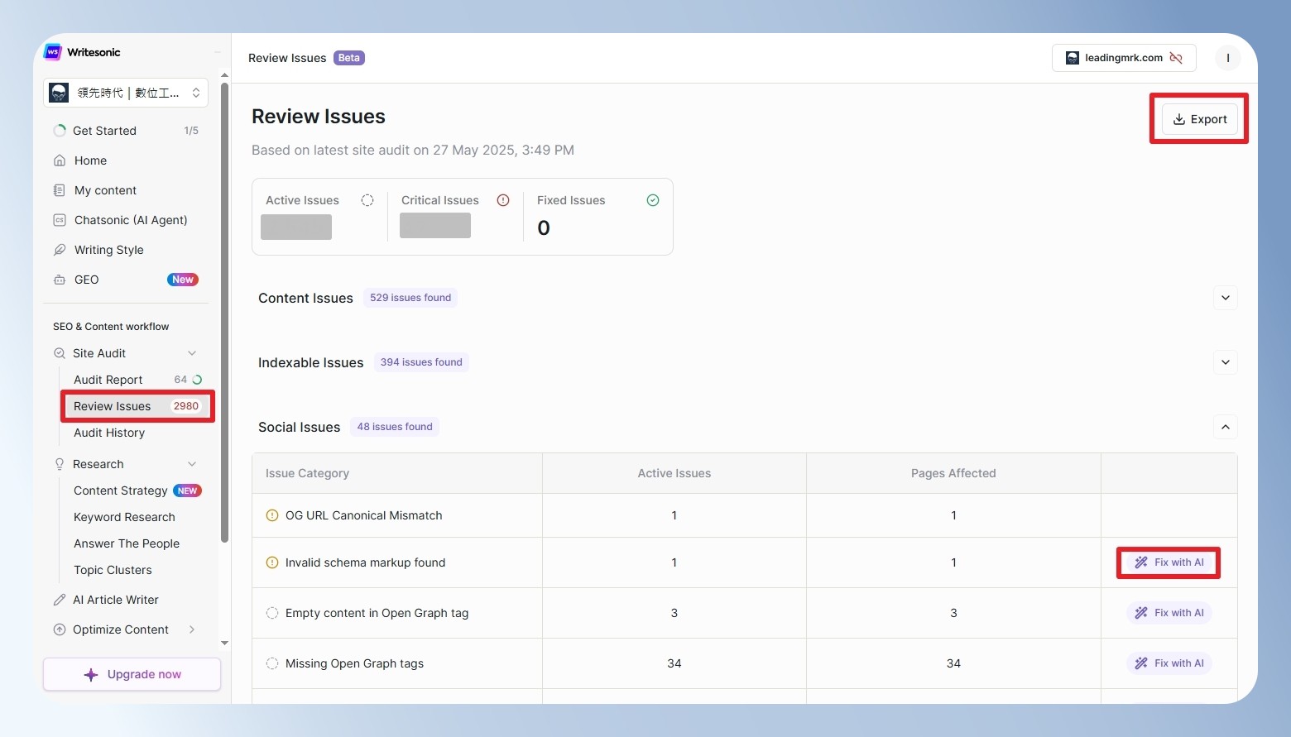This screenshot has width=1291, height=737.
Task: Click the Fixed Issues checkmark icon
Action: tap(653, 200)
